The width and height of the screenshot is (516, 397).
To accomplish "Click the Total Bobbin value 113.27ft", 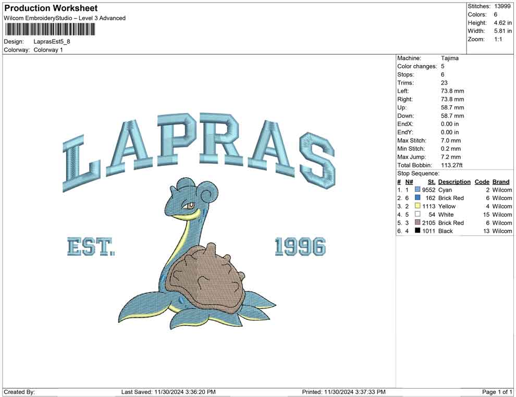I will pyautogui.click(x=452, y=165).
